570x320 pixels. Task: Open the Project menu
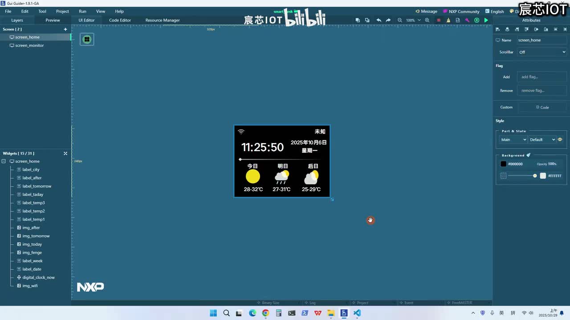[x=62, y=11]
